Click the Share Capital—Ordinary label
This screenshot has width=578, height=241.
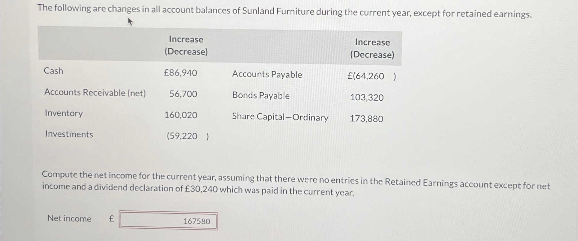(x=280, y=118)
